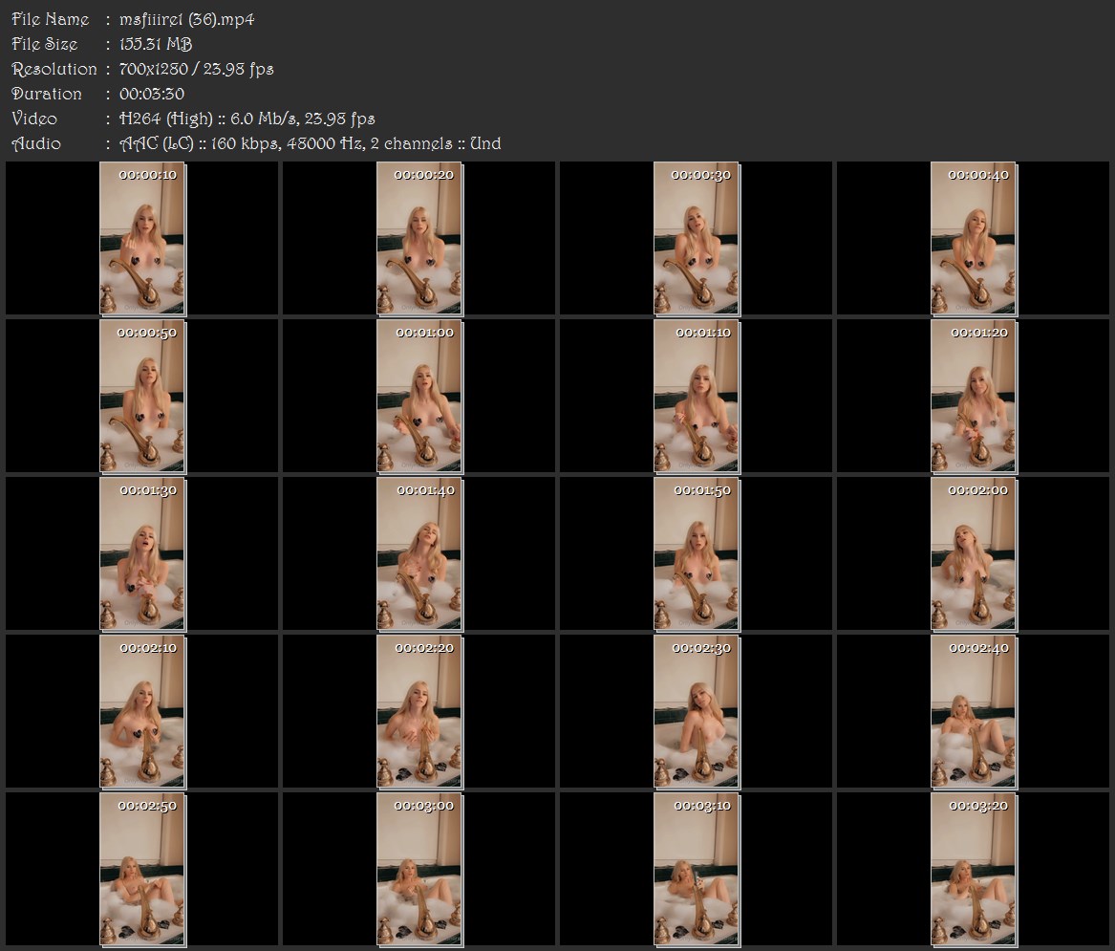1115x951 pixels.
Task: Pick the 00:02:50 frame preview
Action: (142, 870)
